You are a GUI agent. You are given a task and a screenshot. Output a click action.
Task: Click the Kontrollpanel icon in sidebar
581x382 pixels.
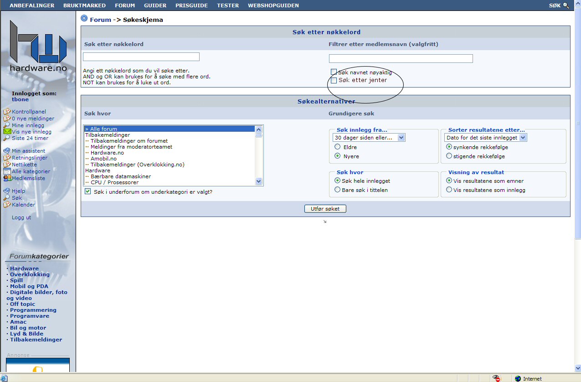pyautogui.click(x=7, y=112)
